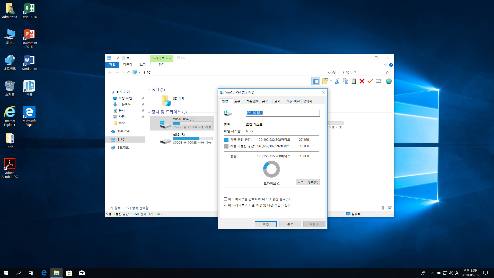Close the Win10 RS4 properties dialog

(323, 92)
